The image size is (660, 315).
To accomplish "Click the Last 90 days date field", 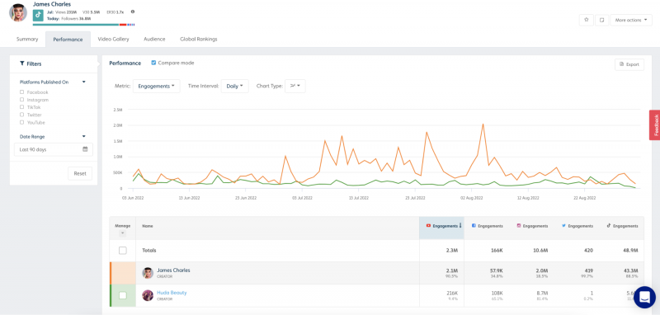I will pos(54,149).
